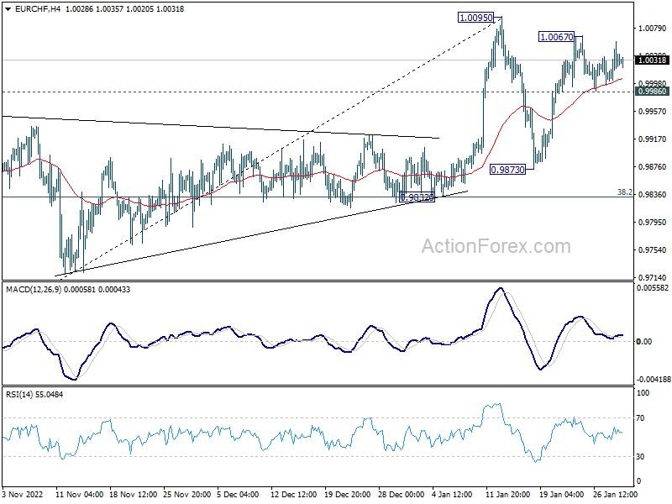Click the 0.97140 price axis value
The image size is (672, 504).
point(653,278)
